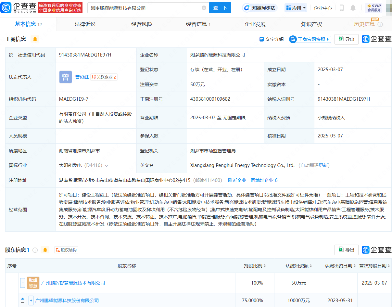The image size is (392, 307).
Task: Switch to 经营风险 tab
Action: point(142,24)
